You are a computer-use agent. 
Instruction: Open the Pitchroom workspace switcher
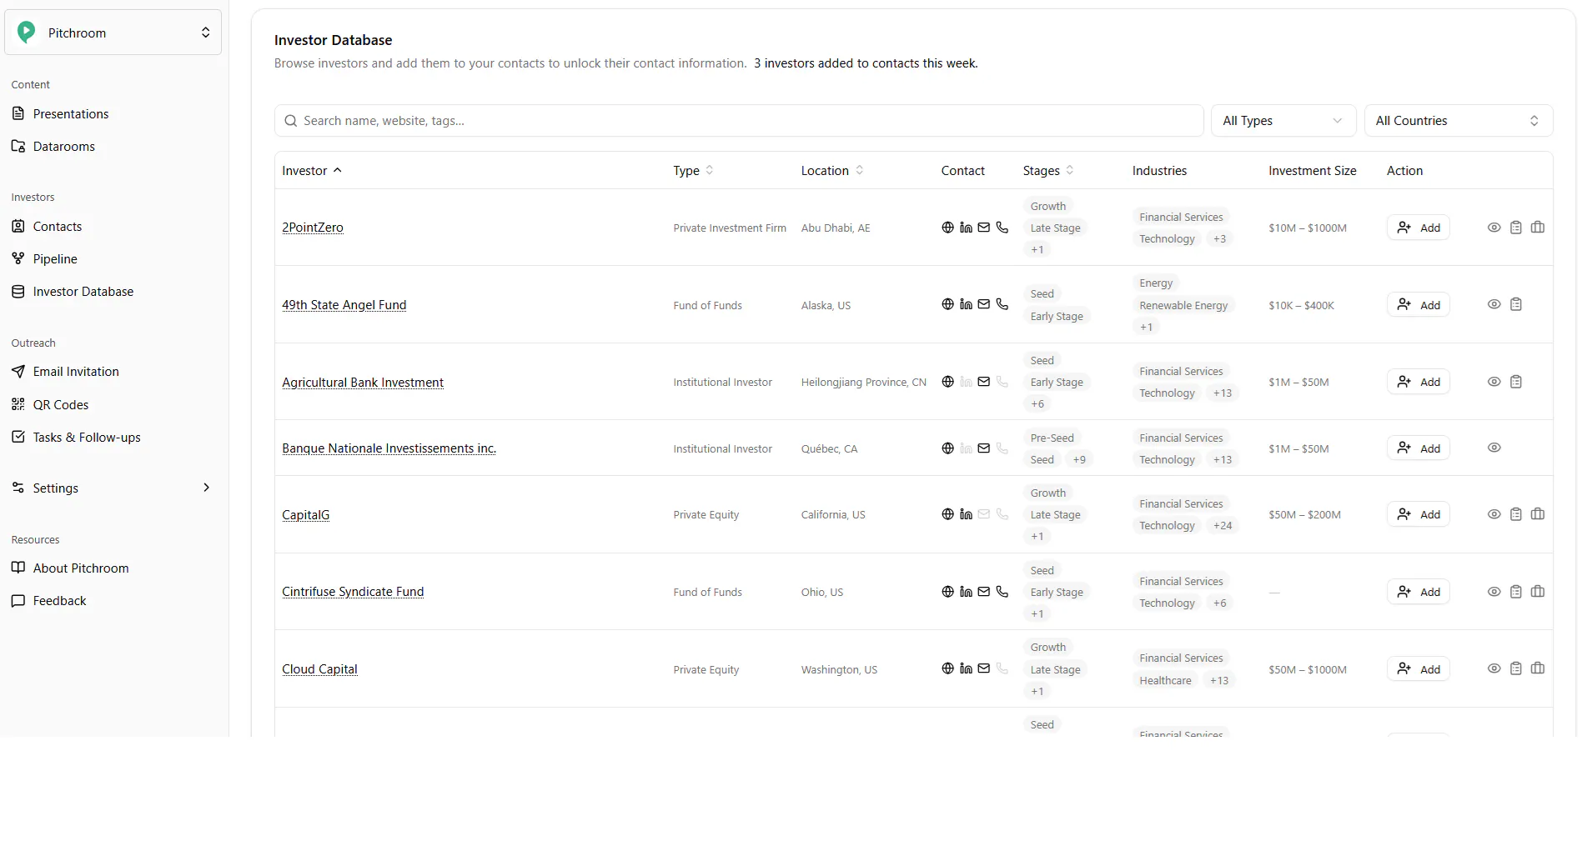(x=113, y=33)
